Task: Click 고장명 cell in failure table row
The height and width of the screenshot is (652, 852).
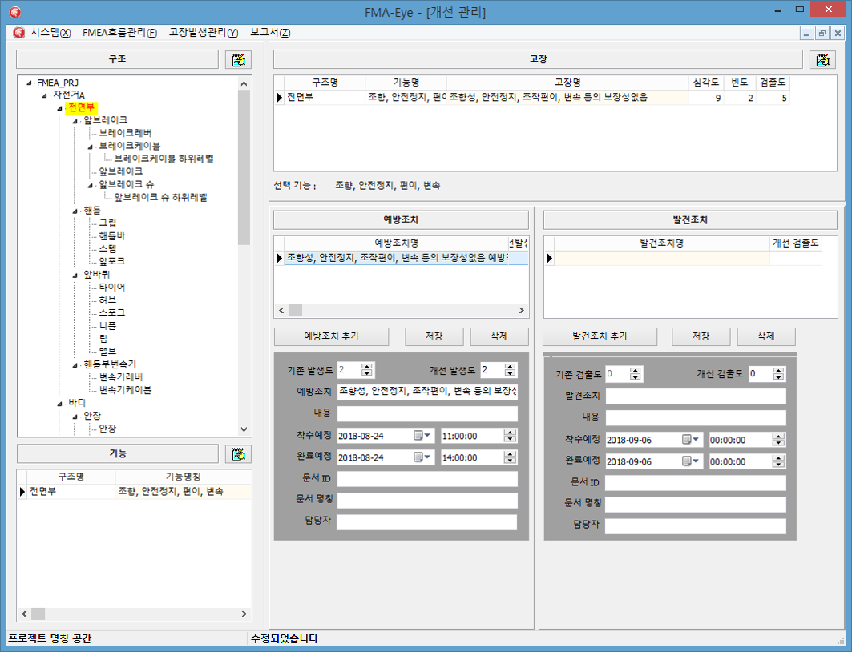Action: [567, 98]
